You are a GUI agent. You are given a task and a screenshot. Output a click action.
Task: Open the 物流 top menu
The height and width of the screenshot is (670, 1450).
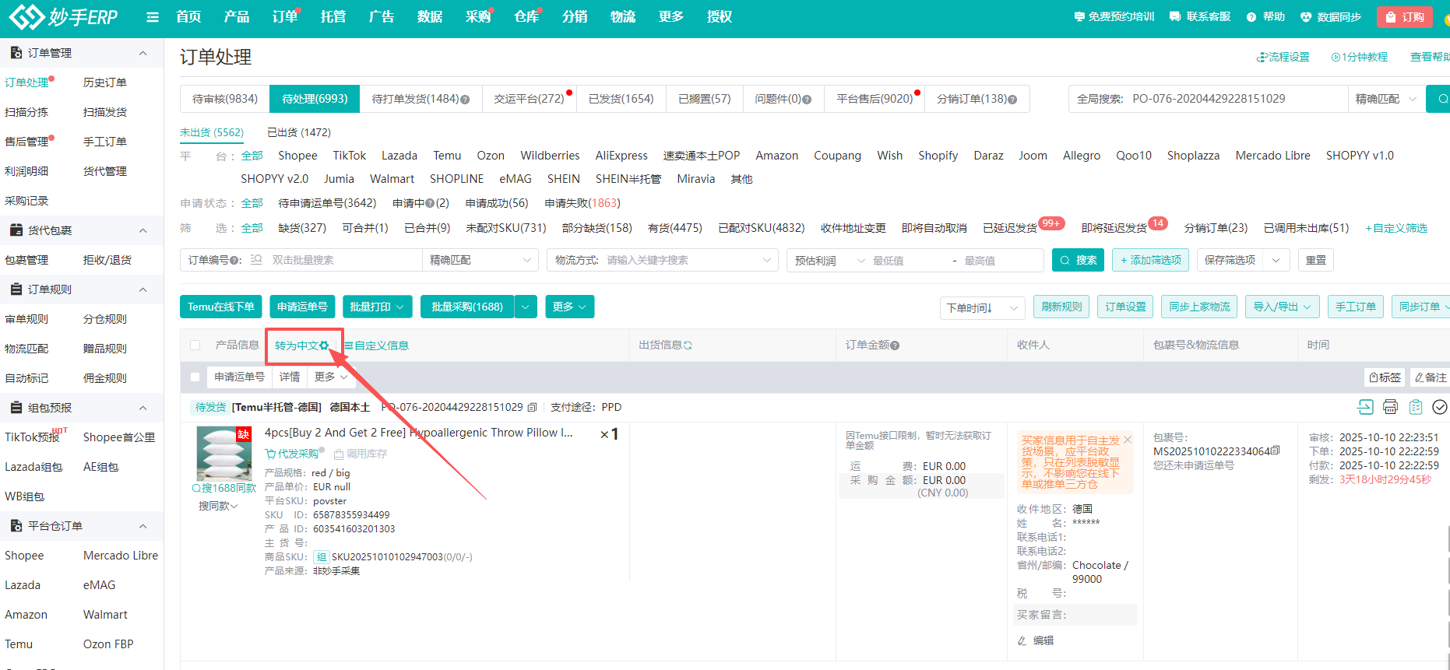coord(623,17)
